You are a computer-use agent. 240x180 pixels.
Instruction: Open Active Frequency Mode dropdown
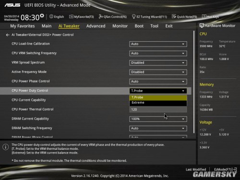pos(158,72)
